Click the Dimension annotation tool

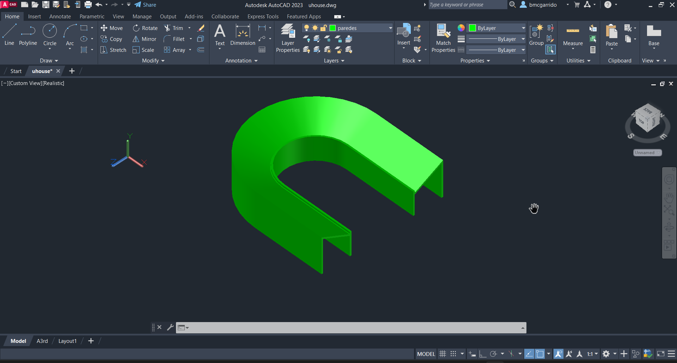point(243,35)
